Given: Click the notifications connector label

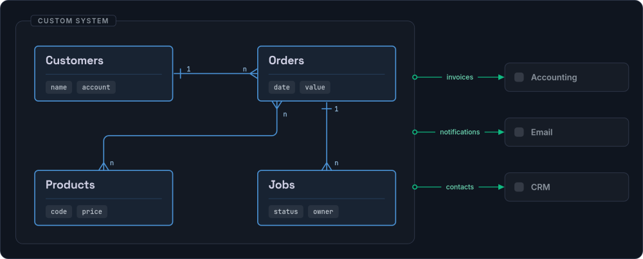Looking at the screenshot, I should (x=460, y=132).
